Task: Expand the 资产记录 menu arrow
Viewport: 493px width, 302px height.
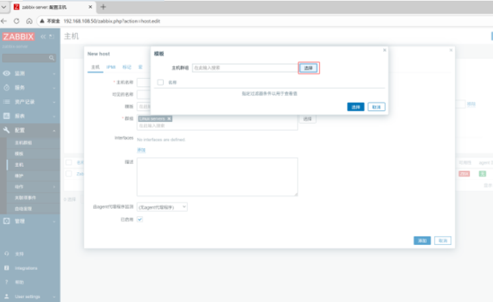Action: click(54, 102)
